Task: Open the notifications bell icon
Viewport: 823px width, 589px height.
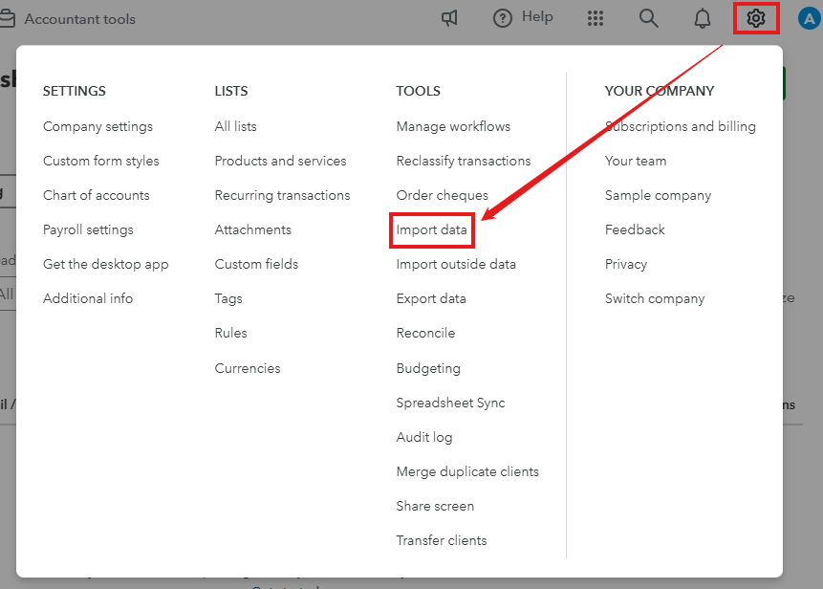Action: pyautogui.click(x=703, y=18)
